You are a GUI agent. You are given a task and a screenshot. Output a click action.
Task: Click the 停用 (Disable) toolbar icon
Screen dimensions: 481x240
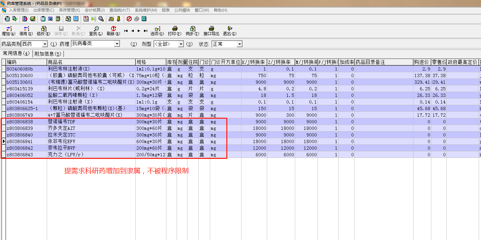coord(26,29)
